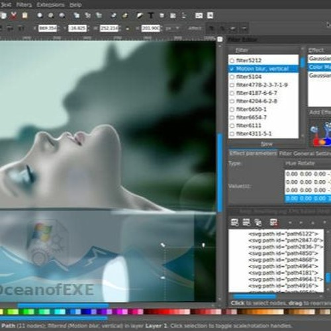This screenshot has height=331, width=331.
Task: Enable the filter5212 checkbox
Action: coord(232,60)
